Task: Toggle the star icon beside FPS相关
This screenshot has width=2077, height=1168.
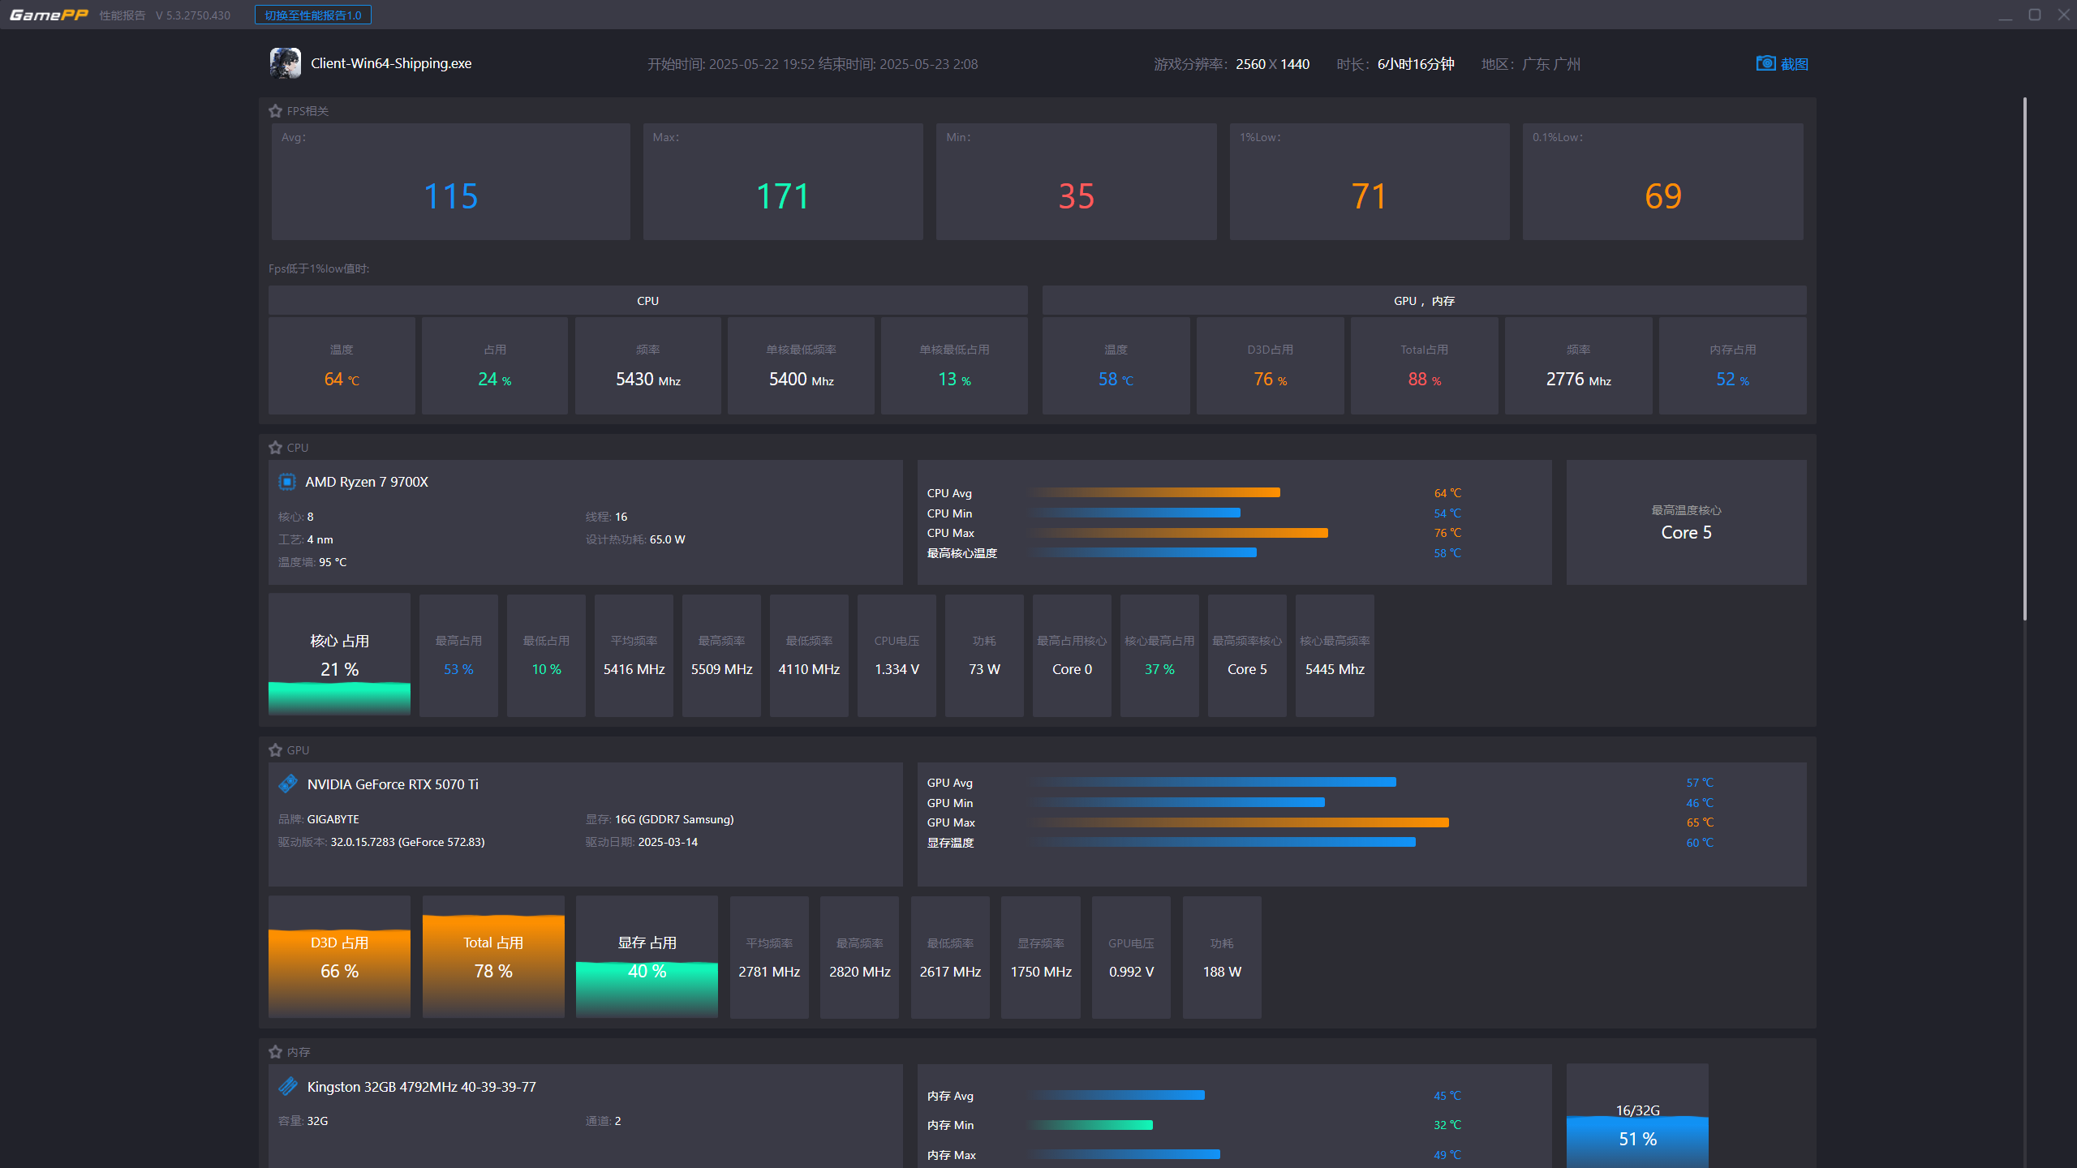Action: pos(275,111)
